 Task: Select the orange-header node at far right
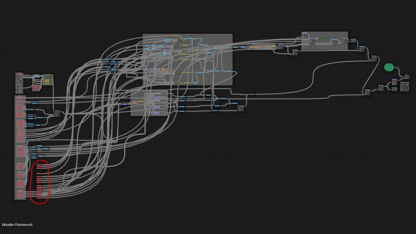click(405, 87)
